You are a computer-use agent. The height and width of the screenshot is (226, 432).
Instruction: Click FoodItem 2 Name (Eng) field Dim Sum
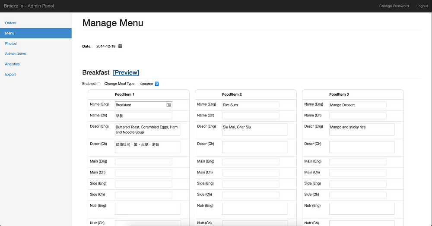251,105
